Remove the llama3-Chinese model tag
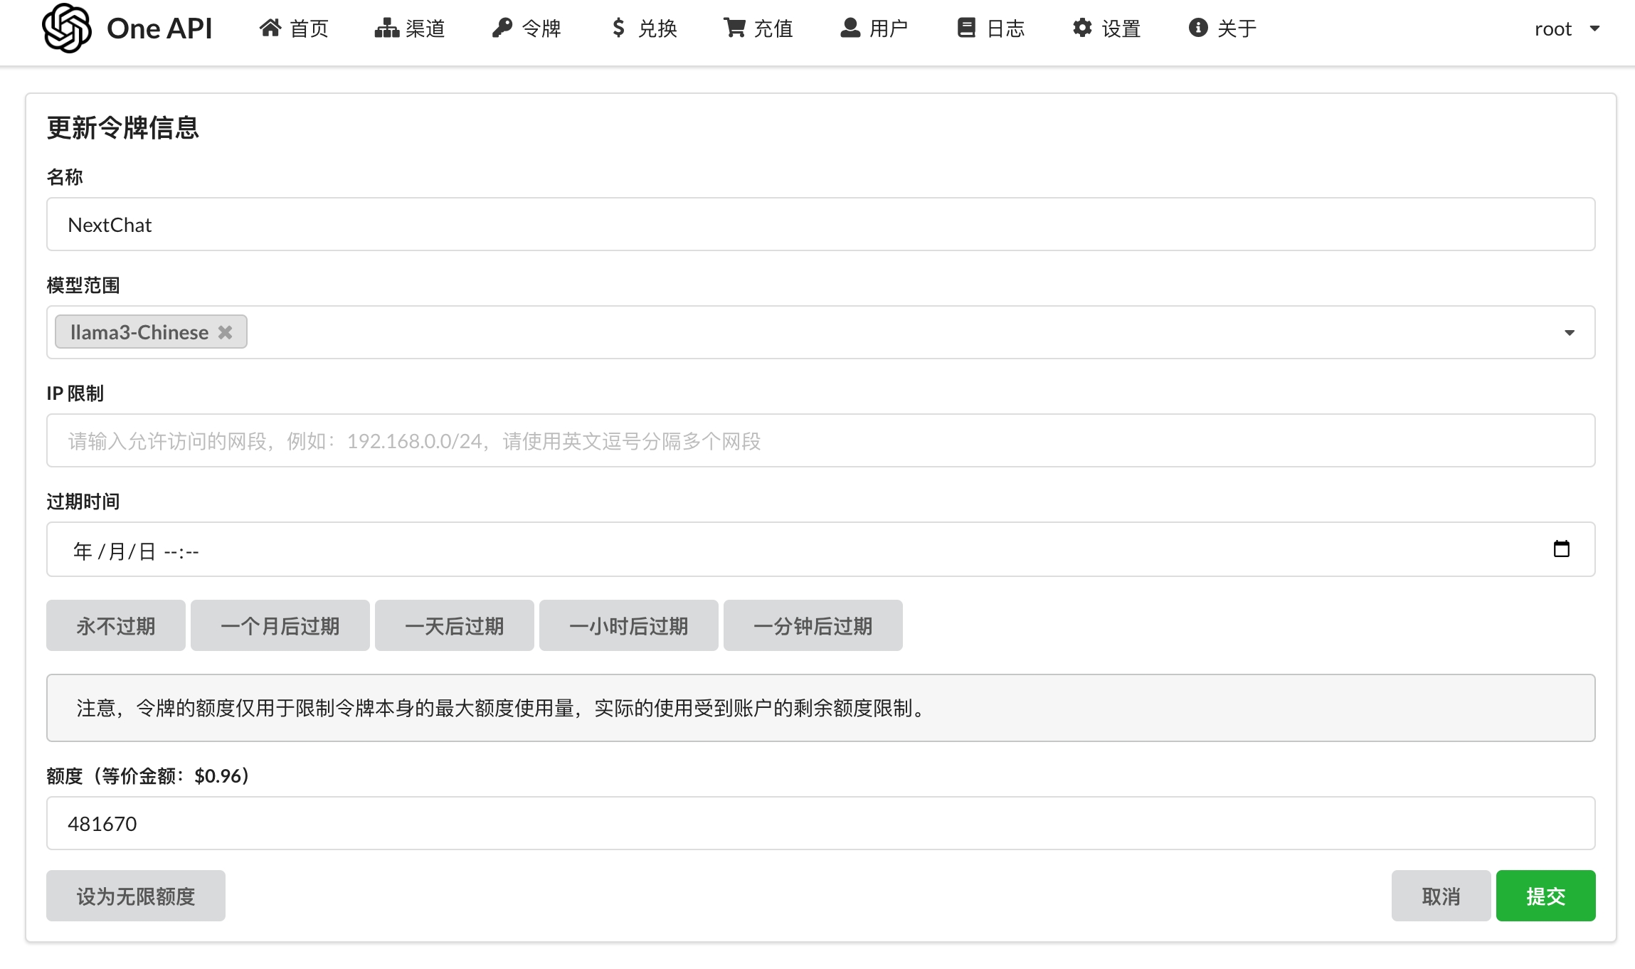1635x969 pixels. pyautogui.click(x=225, y=332)
